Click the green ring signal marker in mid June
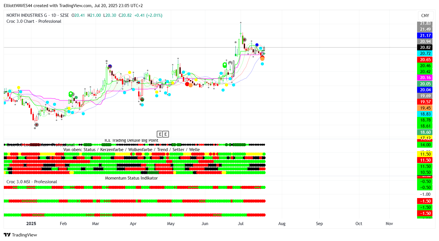The height and width of the screenshot is (241, 439). point(224,65)
